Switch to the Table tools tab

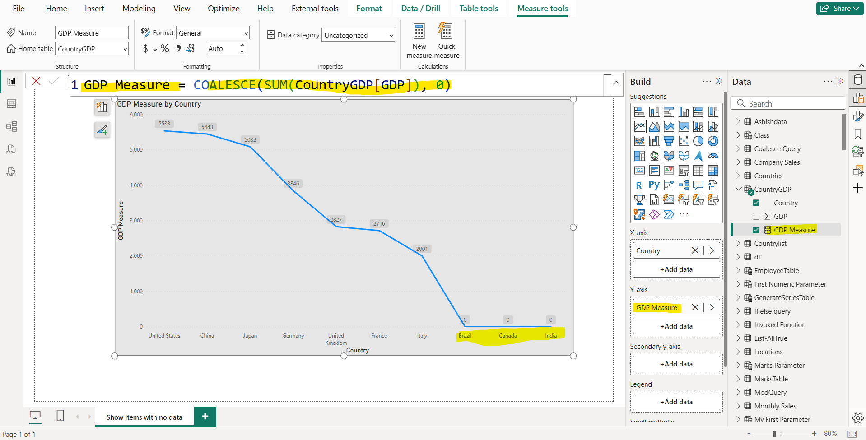(478, 8)
